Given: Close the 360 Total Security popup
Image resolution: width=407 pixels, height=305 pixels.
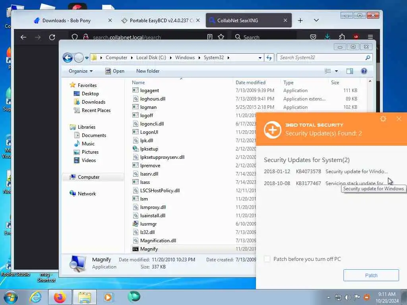Looking at the screenshot, I should [x=399, y=119].
